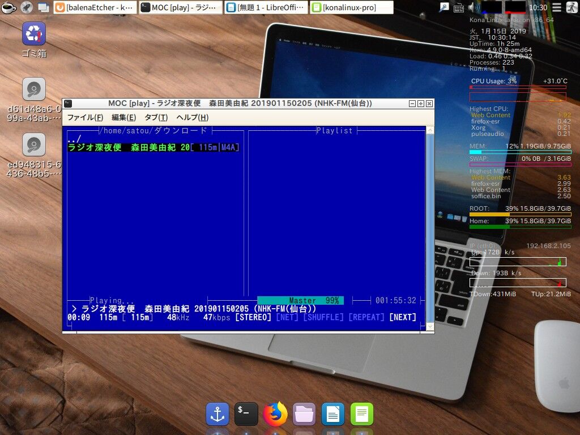Toggle the [NET] indicator

[287, 317]
